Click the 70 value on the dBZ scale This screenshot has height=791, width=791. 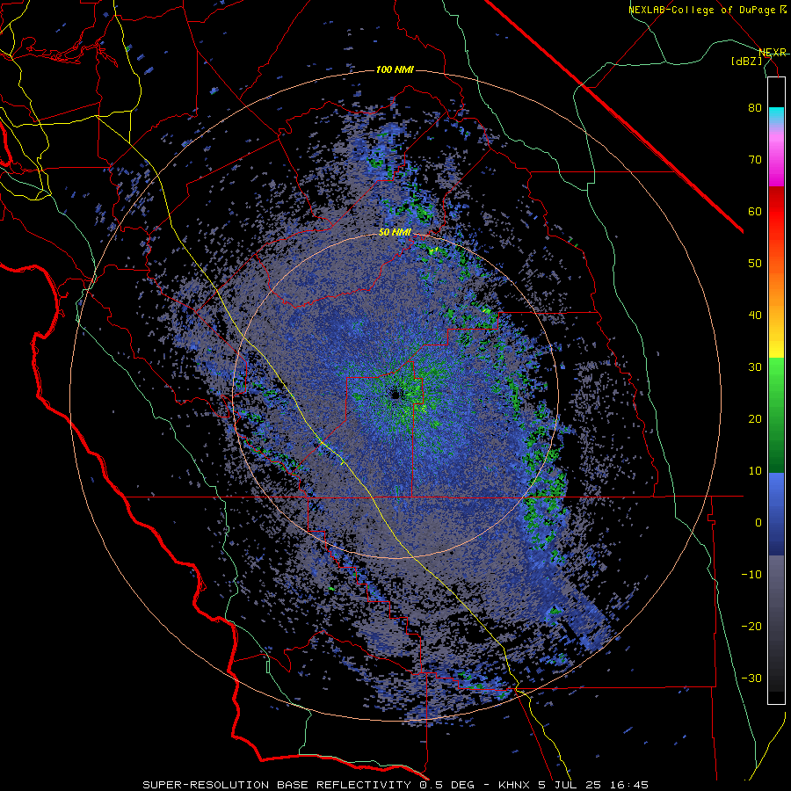(x=755, y=160)
